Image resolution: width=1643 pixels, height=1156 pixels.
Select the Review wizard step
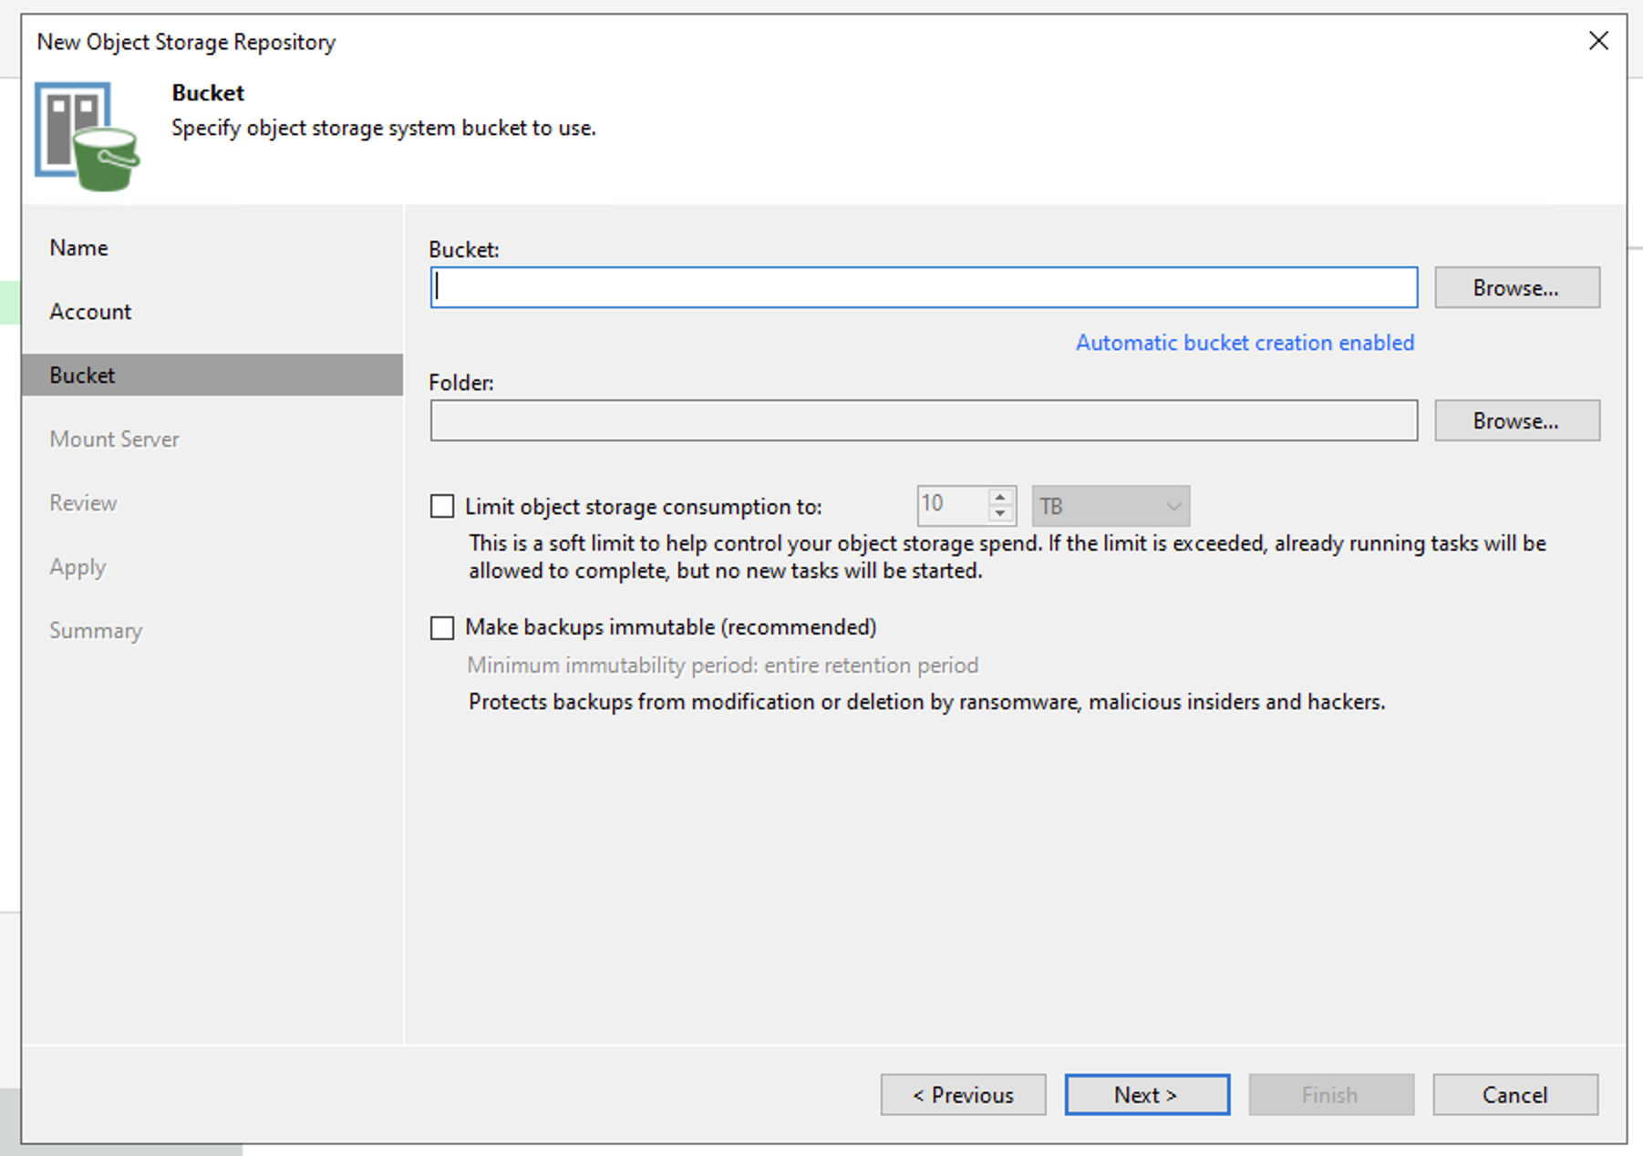(x=83, y=503)
